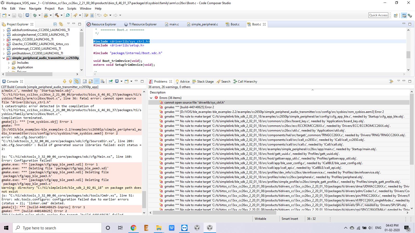Click the Build hammer icon
415x233 pixels.
coord(57,16)
